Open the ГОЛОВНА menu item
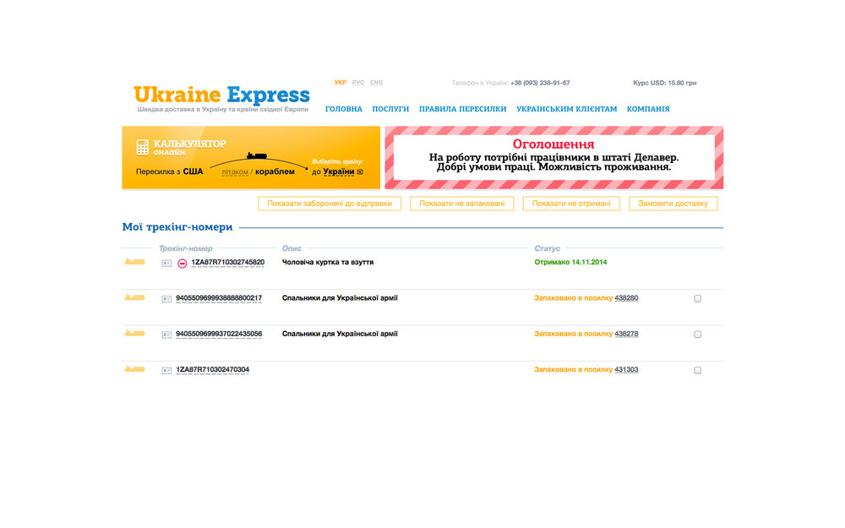The width and height of the screenshot is (845, 528). click(x=344, y=109)
